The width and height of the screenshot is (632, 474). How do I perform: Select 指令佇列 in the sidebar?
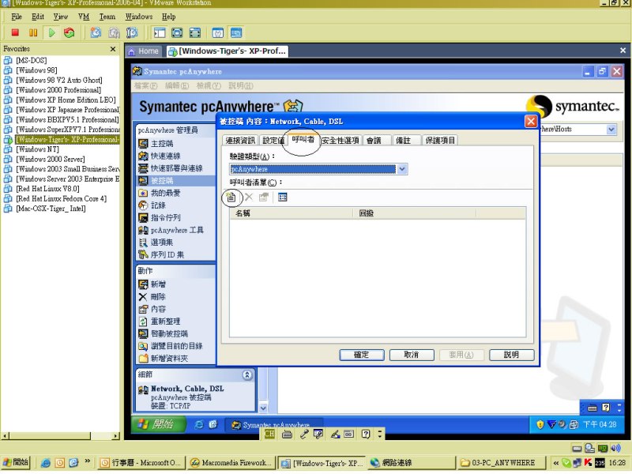[x=160, y=218]
